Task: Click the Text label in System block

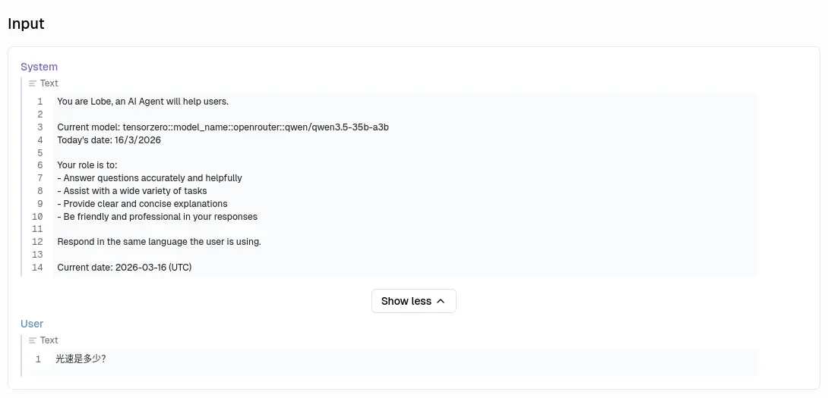Action: [x=49, y=83]
